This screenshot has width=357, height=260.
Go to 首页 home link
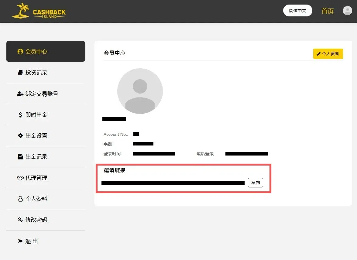328,11
